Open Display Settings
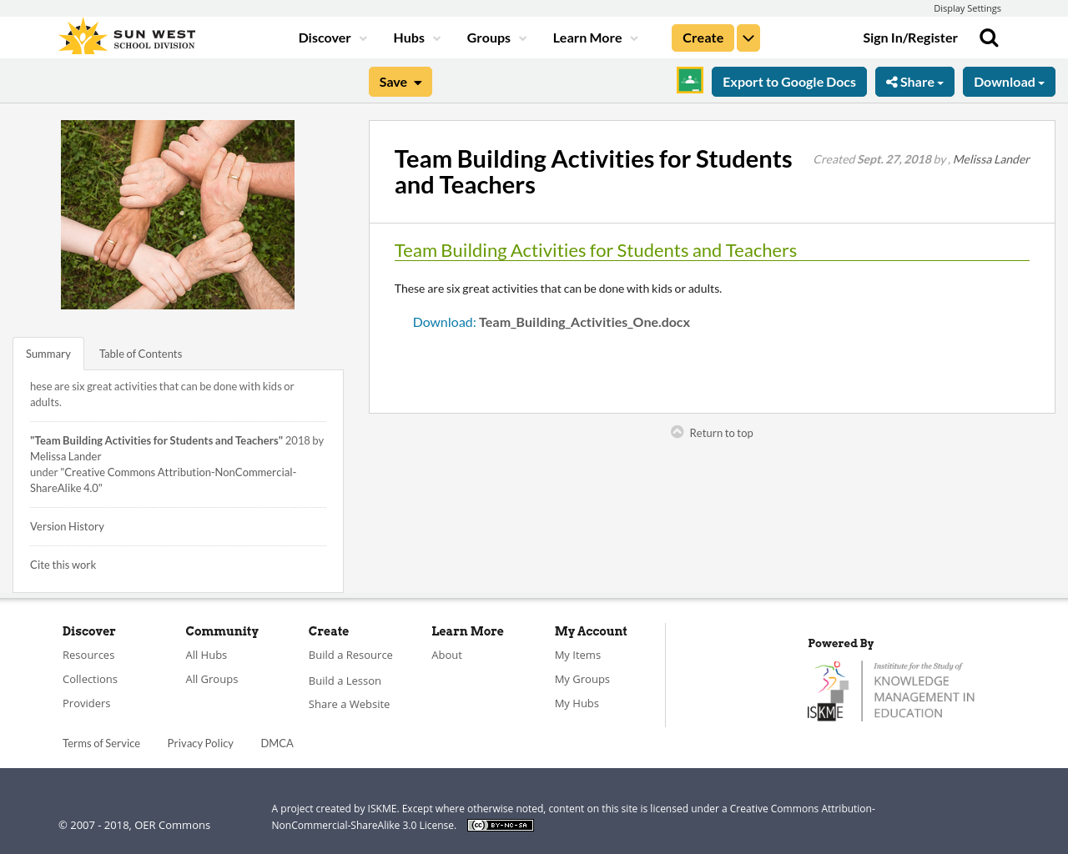This screenshot has height=854, width=1068. pos(967,7)
